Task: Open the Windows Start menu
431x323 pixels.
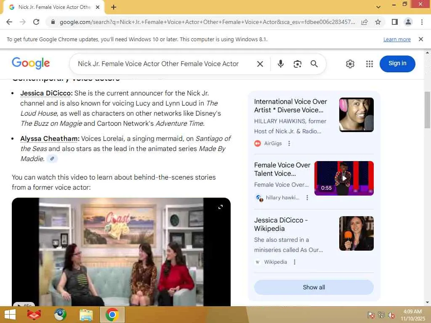Action: coord(10,315)
